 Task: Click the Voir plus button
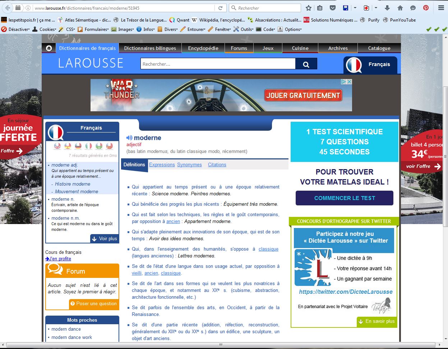tap(105, 239)
